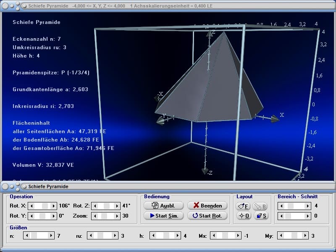336x252 pixels.
Task: Decrease Rot. Z with left arrow
Action: [95, 206]
